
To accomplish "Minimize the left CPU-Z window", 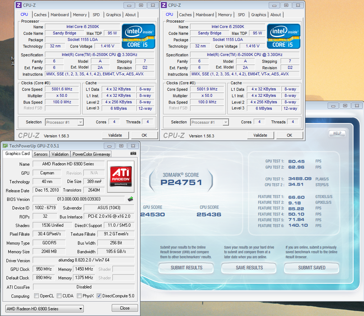I will tap(129, 5).
